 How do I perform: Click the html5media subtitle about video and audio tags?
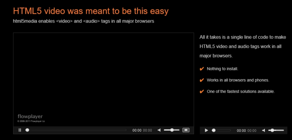84,21
